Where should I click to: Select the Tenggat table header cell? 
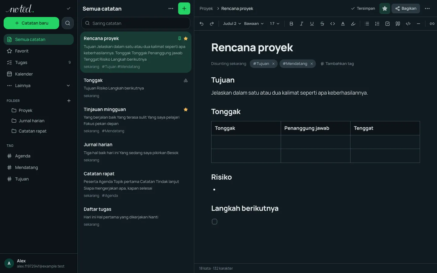pyautogui.click(x=385, y=128)
